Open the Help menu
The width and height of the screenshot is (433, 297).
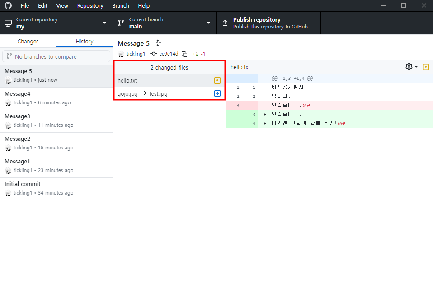[144, 5]
